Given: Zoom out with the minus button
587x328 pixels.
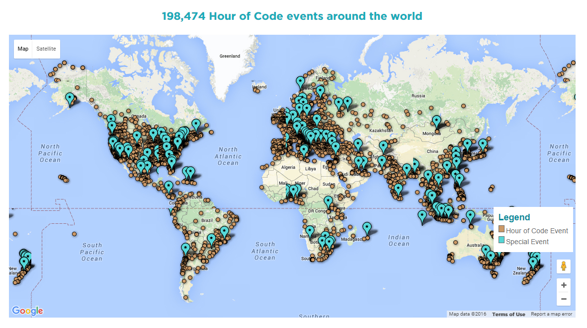Looking at the screenshot, I should [564, 299].
